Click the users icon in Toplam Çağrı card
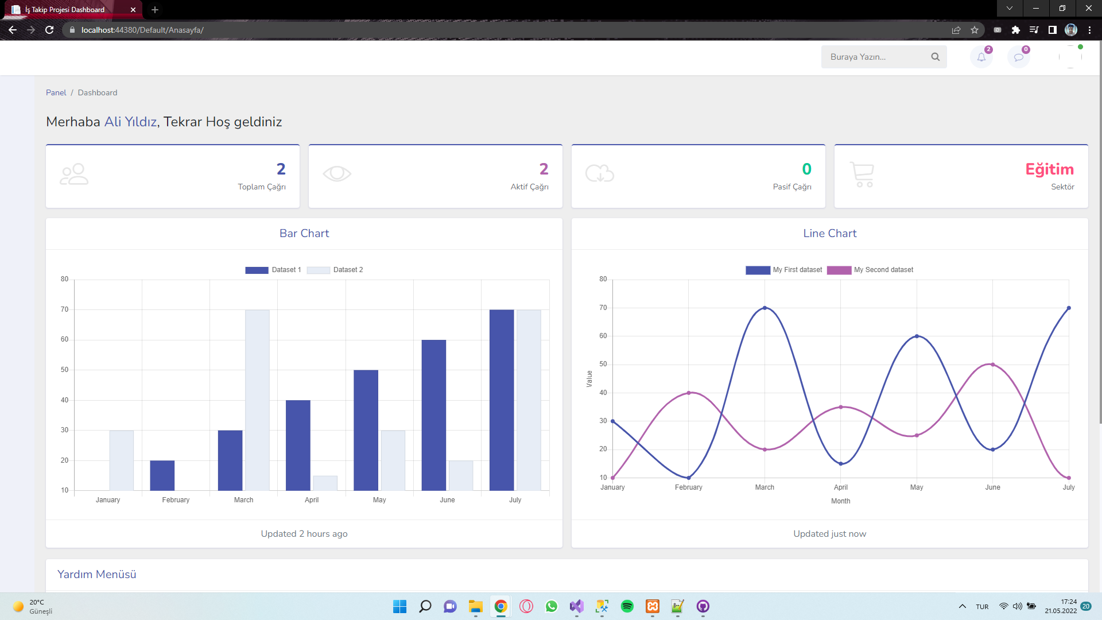 coord(74,175)
